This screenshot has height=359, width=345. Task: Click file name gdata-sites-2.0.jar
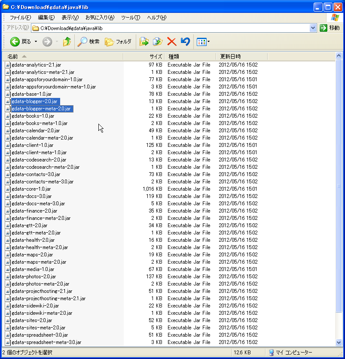[32, 320]
